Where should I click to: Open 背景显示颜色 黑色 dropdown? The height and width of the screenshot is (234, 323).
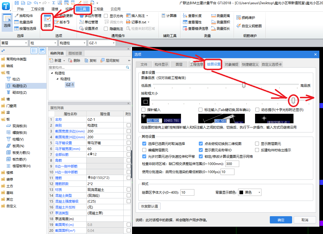pos(250,193)
